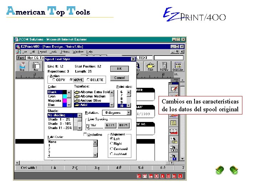Click the red play icon
The height and width of the screenshot is (192, 257).
click(x=180, y=176)
